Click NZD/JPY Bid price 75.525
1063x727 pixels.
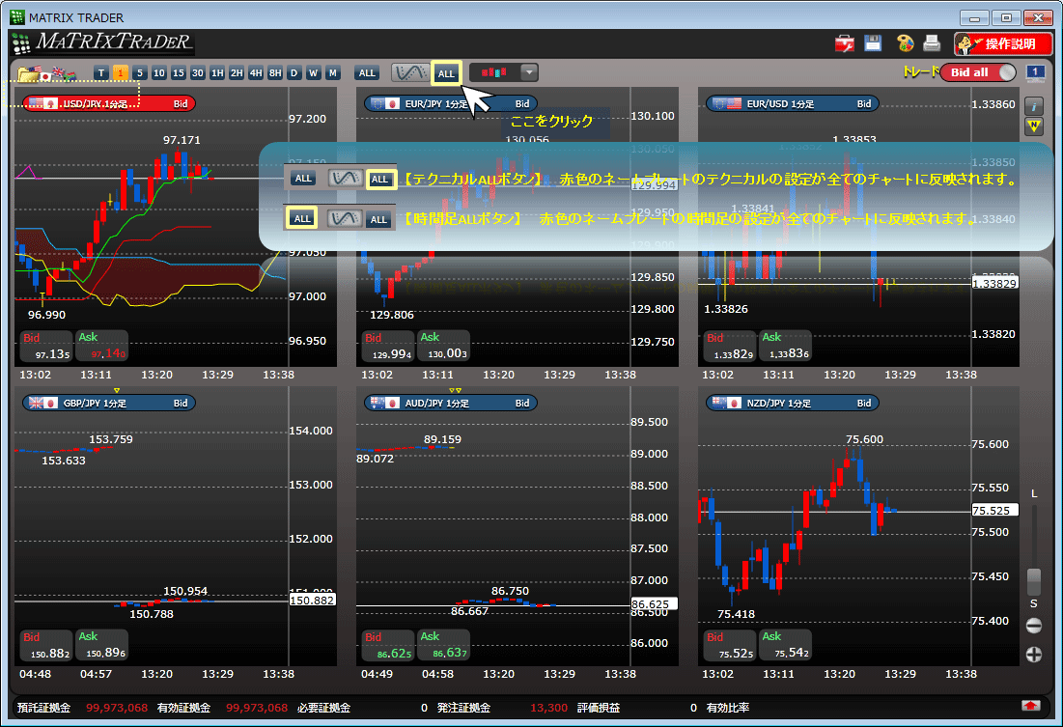pos(729,646)
